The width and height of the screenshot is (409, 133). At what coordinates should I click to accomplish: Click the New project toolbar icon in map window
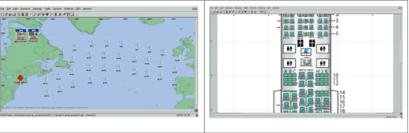pyautogui.click(x=2, y=14)
